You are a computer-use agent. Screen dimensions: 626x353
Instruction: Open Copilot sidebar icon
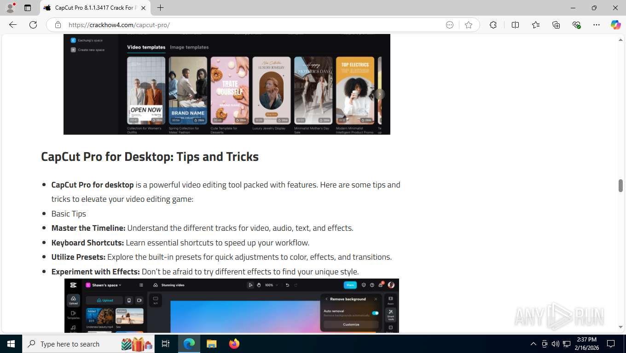click(x=615, y=25)
